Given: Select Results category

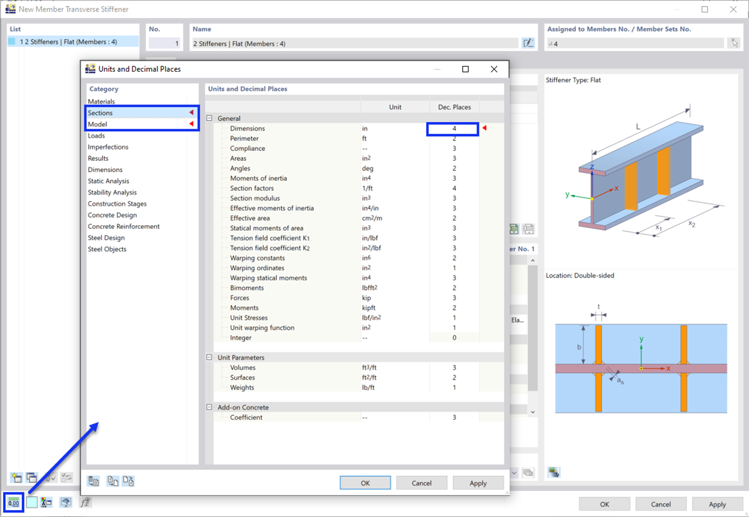Looking at the screenshot, I should pyautogui.click(x=142, y=158).
